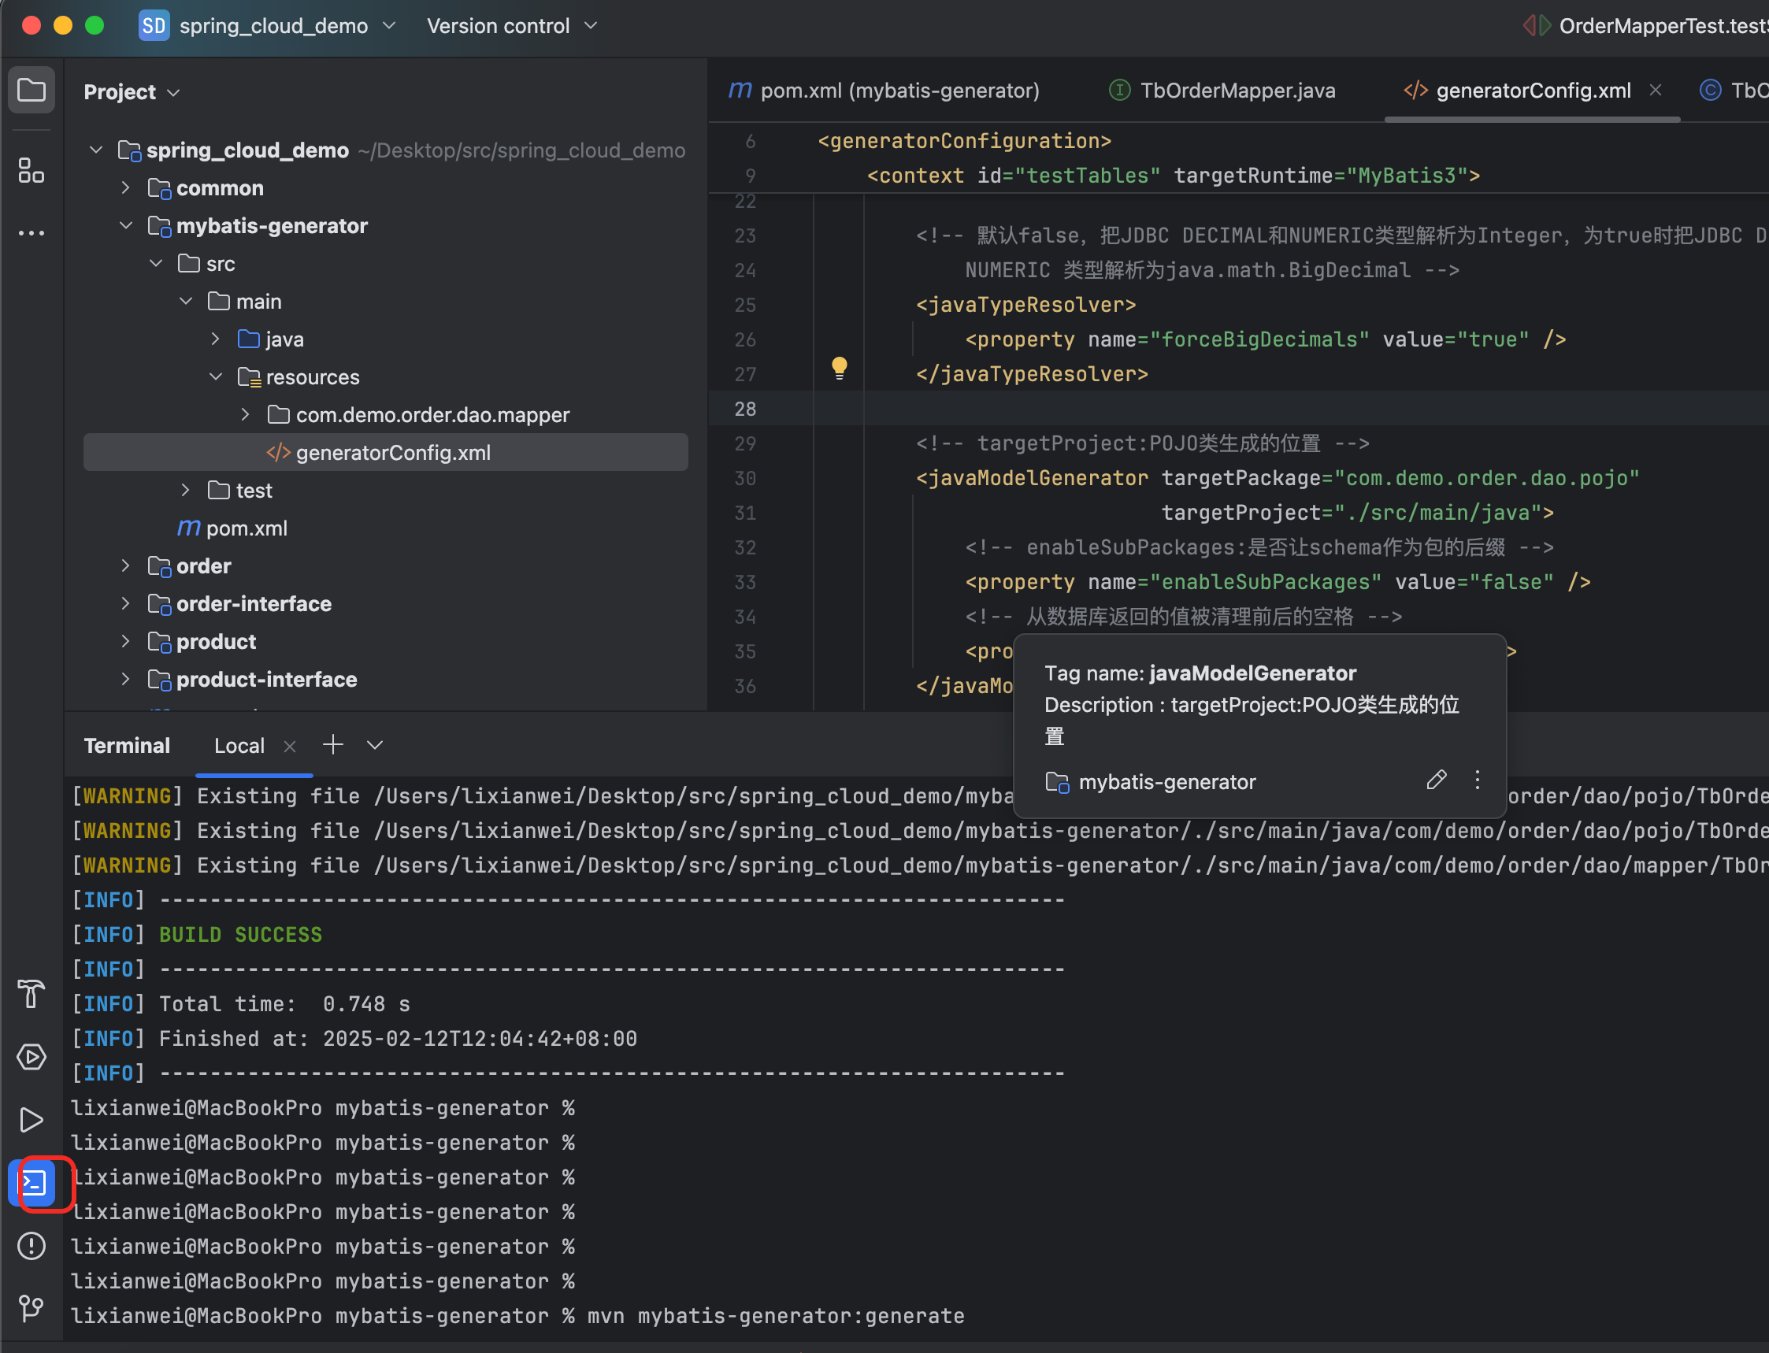Open More Tool Windows via ellipsis icon
The height and width of the screenshot is (1353, 1769).
click(32, 233)
